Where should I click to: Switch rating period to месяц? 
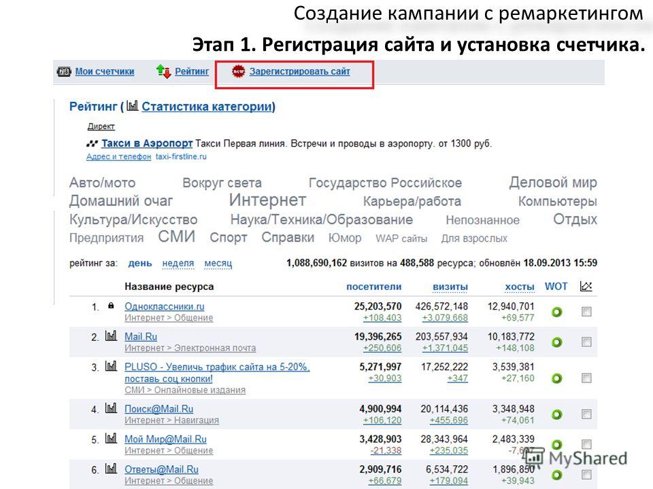[x=218, y=264]
